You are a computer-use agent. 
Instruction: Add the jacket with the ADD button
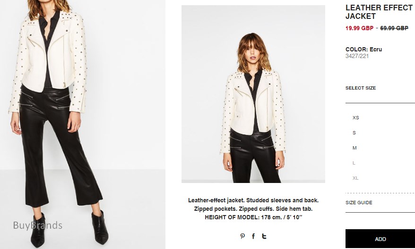(x=380, y=239)
